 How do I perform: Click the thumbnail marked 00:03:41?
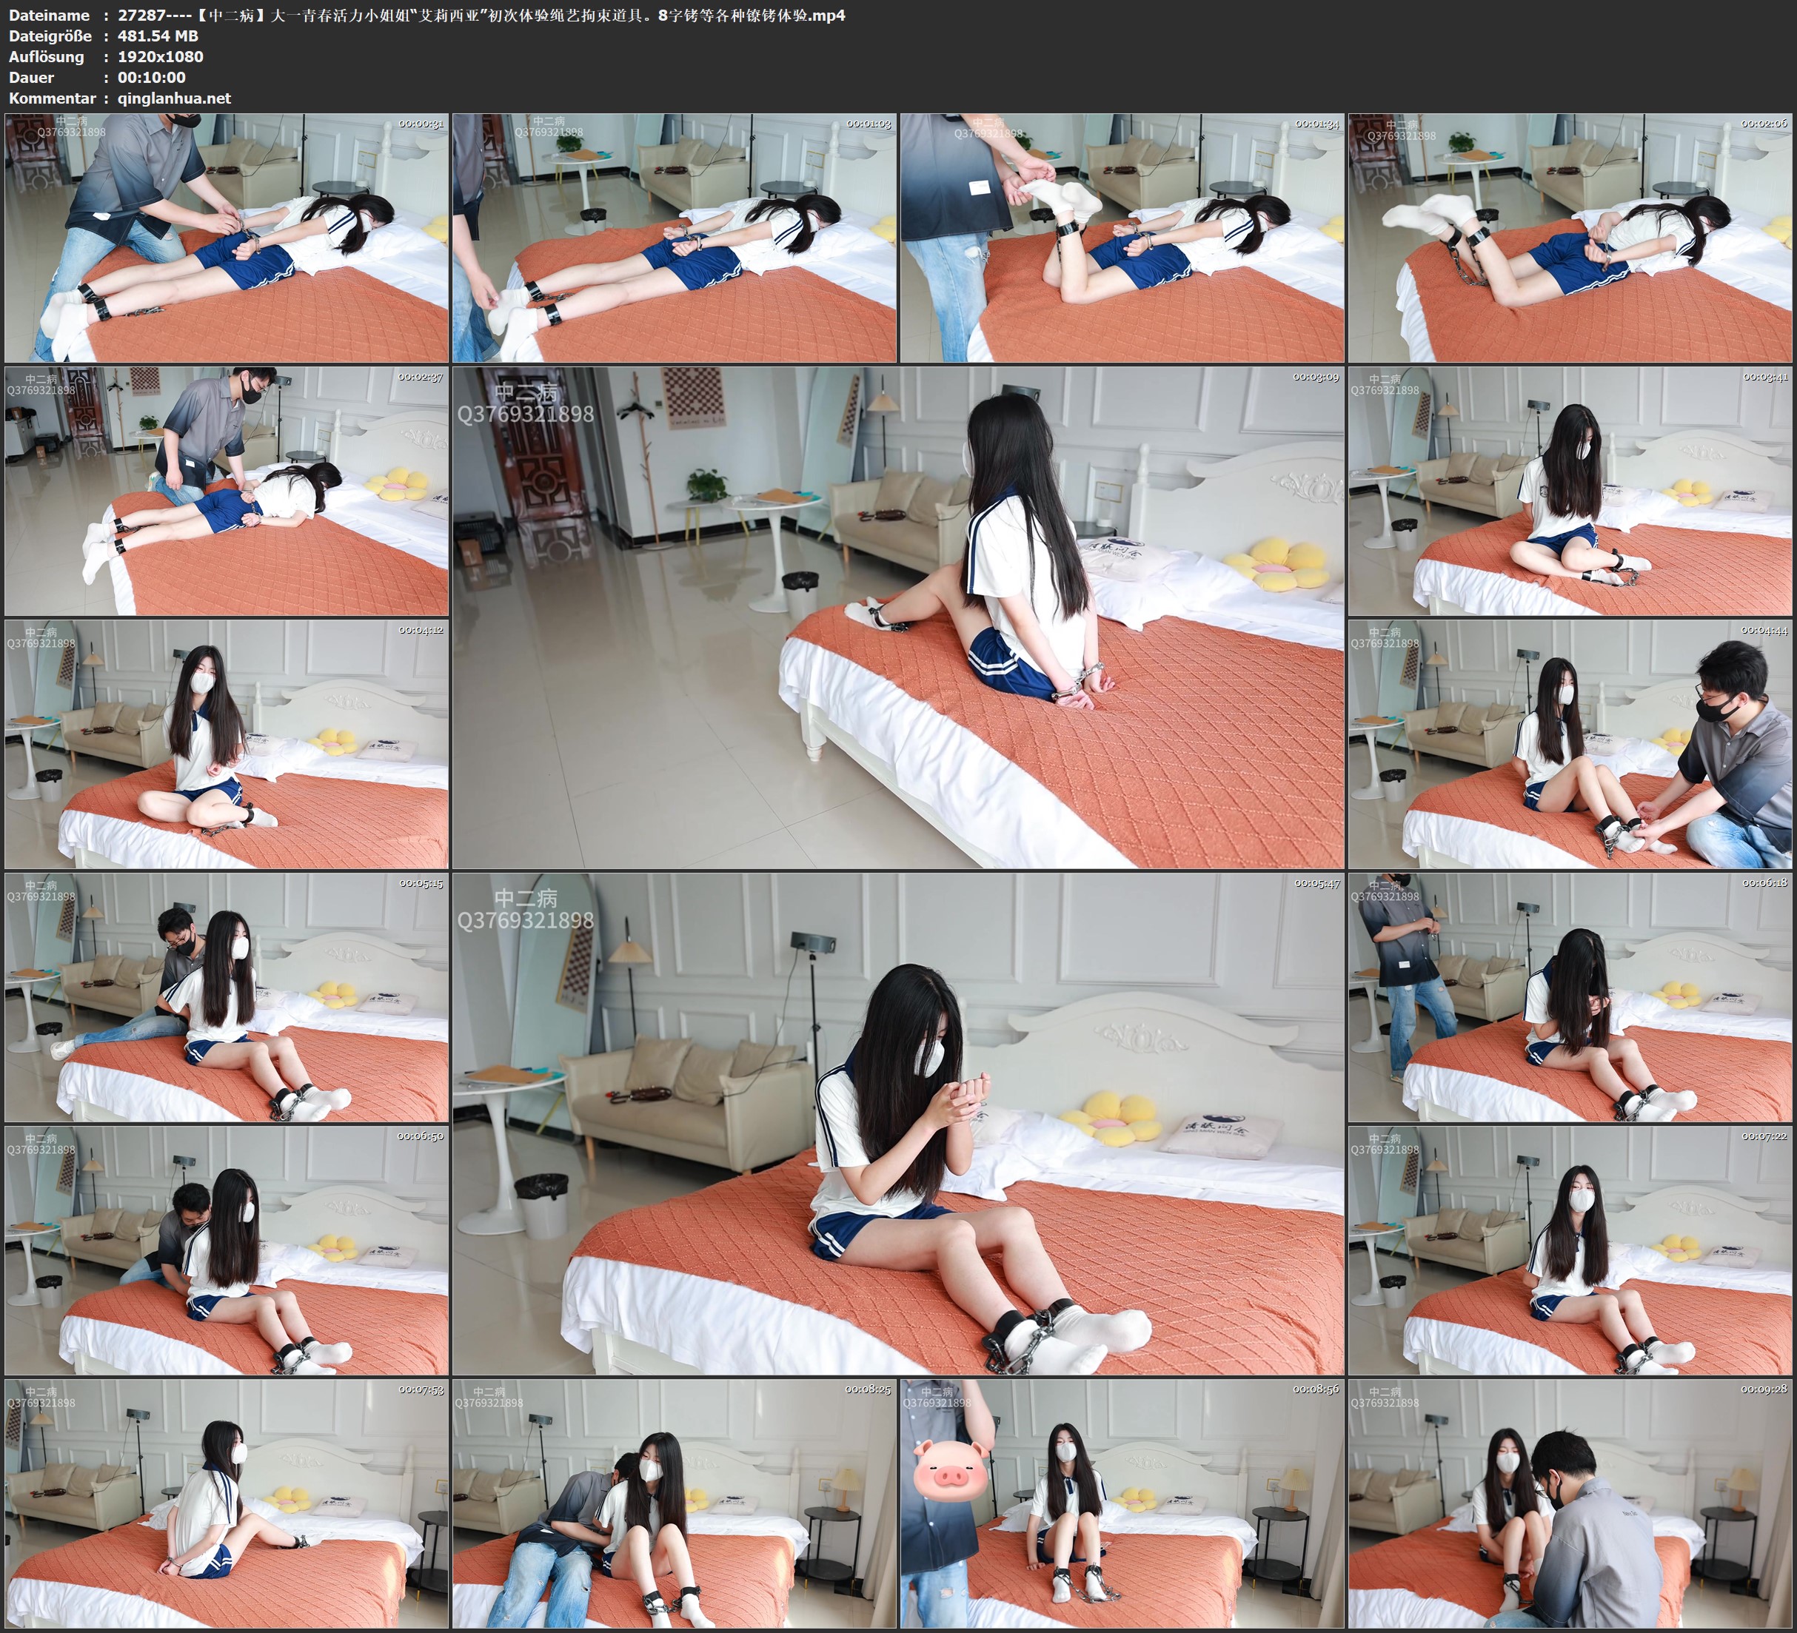[x=1570, y=491]
